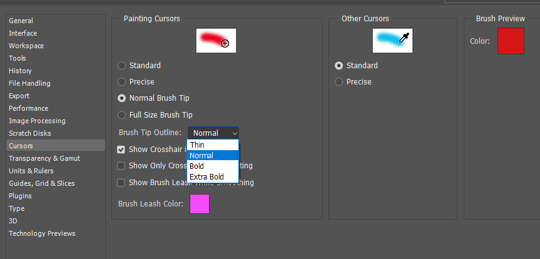Open Units & Rulers preferences
Image resolution: width=540 pixels, height=259 pixels.
click(x=31, y=171)
